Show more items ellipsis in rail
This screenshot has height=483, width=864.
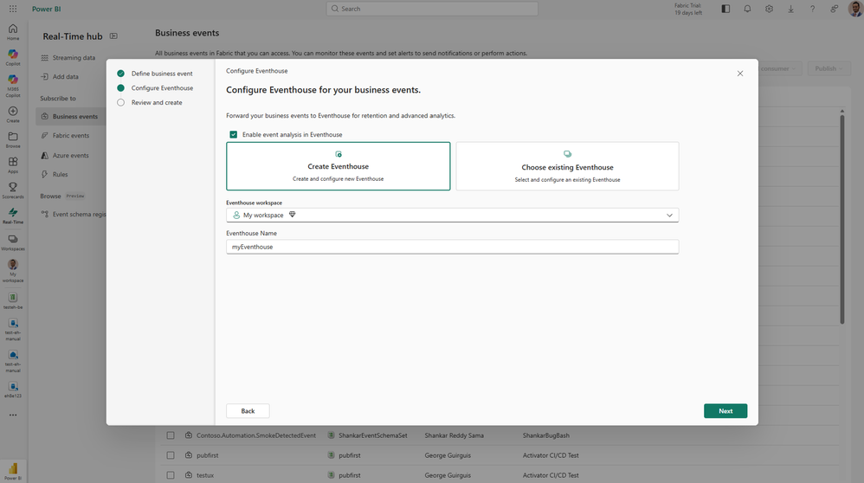click(x=13, y=415)
